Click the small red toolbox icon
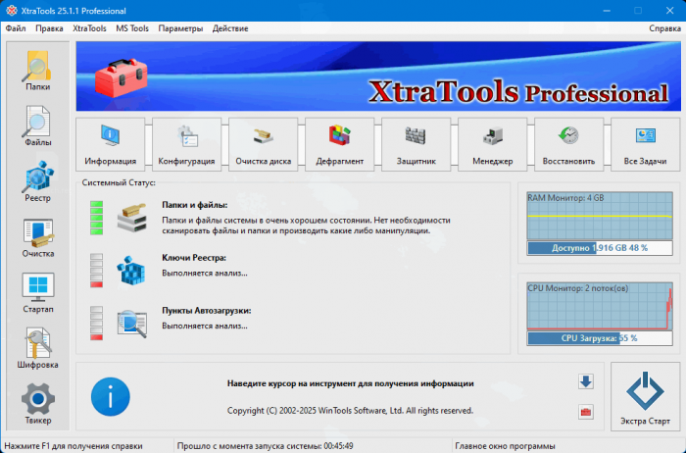The width and height of the screenshot is (686, 453). [x=586, y=412]
